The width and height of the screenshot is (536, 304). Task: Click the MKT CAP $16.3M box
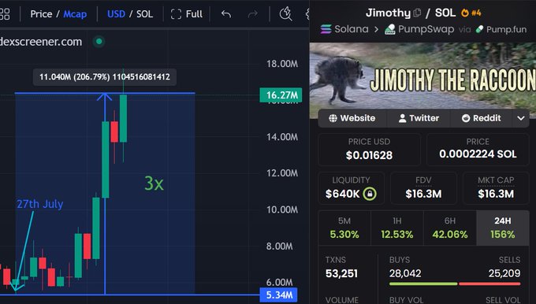496,188
